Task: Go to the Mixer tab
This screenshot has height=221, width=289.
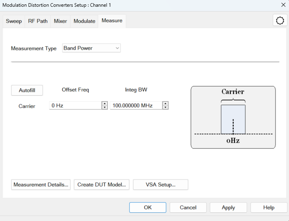Action: [x=60, y=21]
